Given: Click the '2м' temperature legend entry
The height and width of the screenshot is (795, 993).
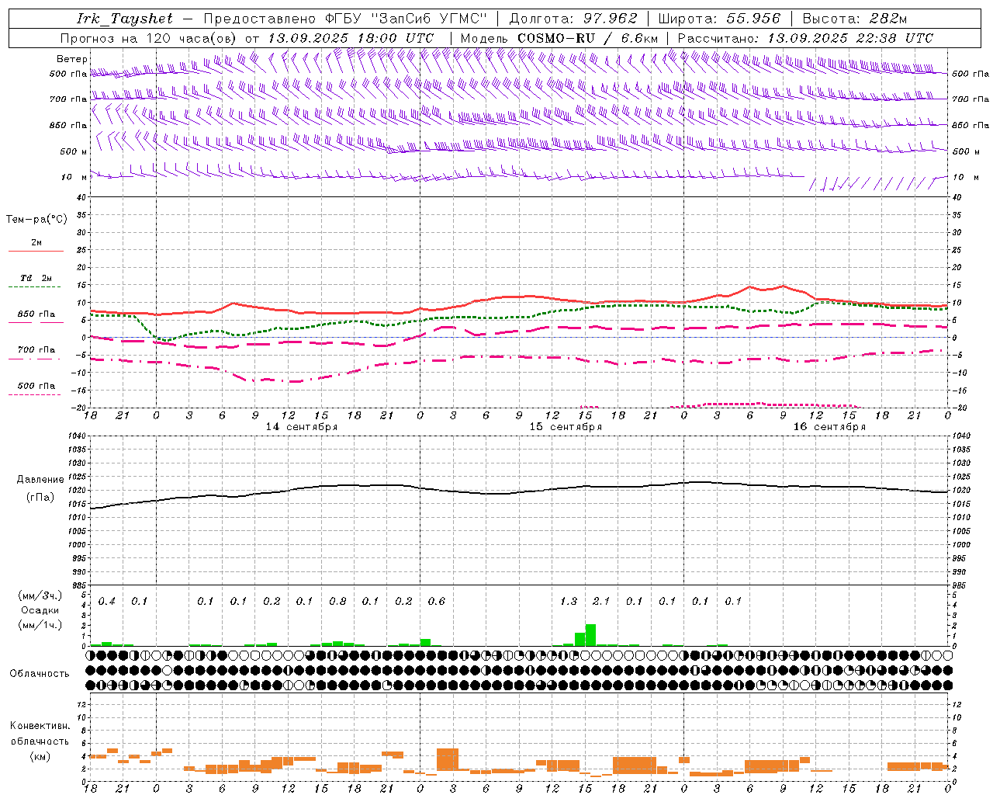Looking at the screenshot, I should pyautogui.click(x=36, y=242).
